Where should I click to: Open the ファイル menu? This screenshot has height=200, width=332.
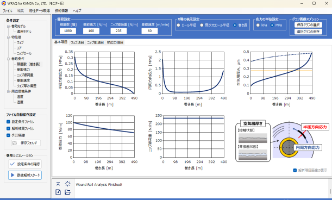[x=8, y=11]
